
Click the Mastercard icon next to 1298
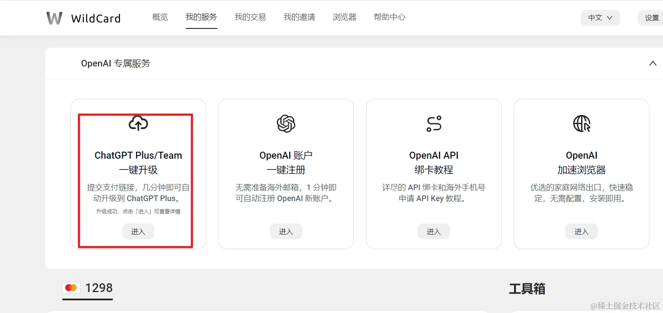71,287
